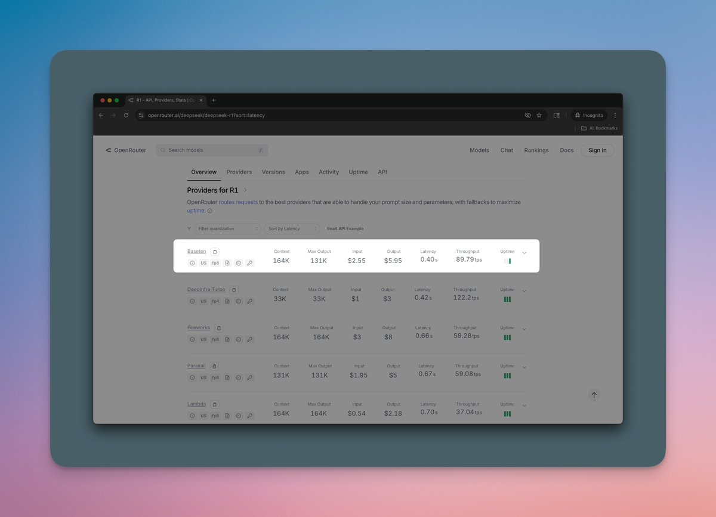Viewport: 716px width, 517px height.
Task: Copy the Lambda provider slug icon
Action: pyautogui.click(x=215, y=404)
